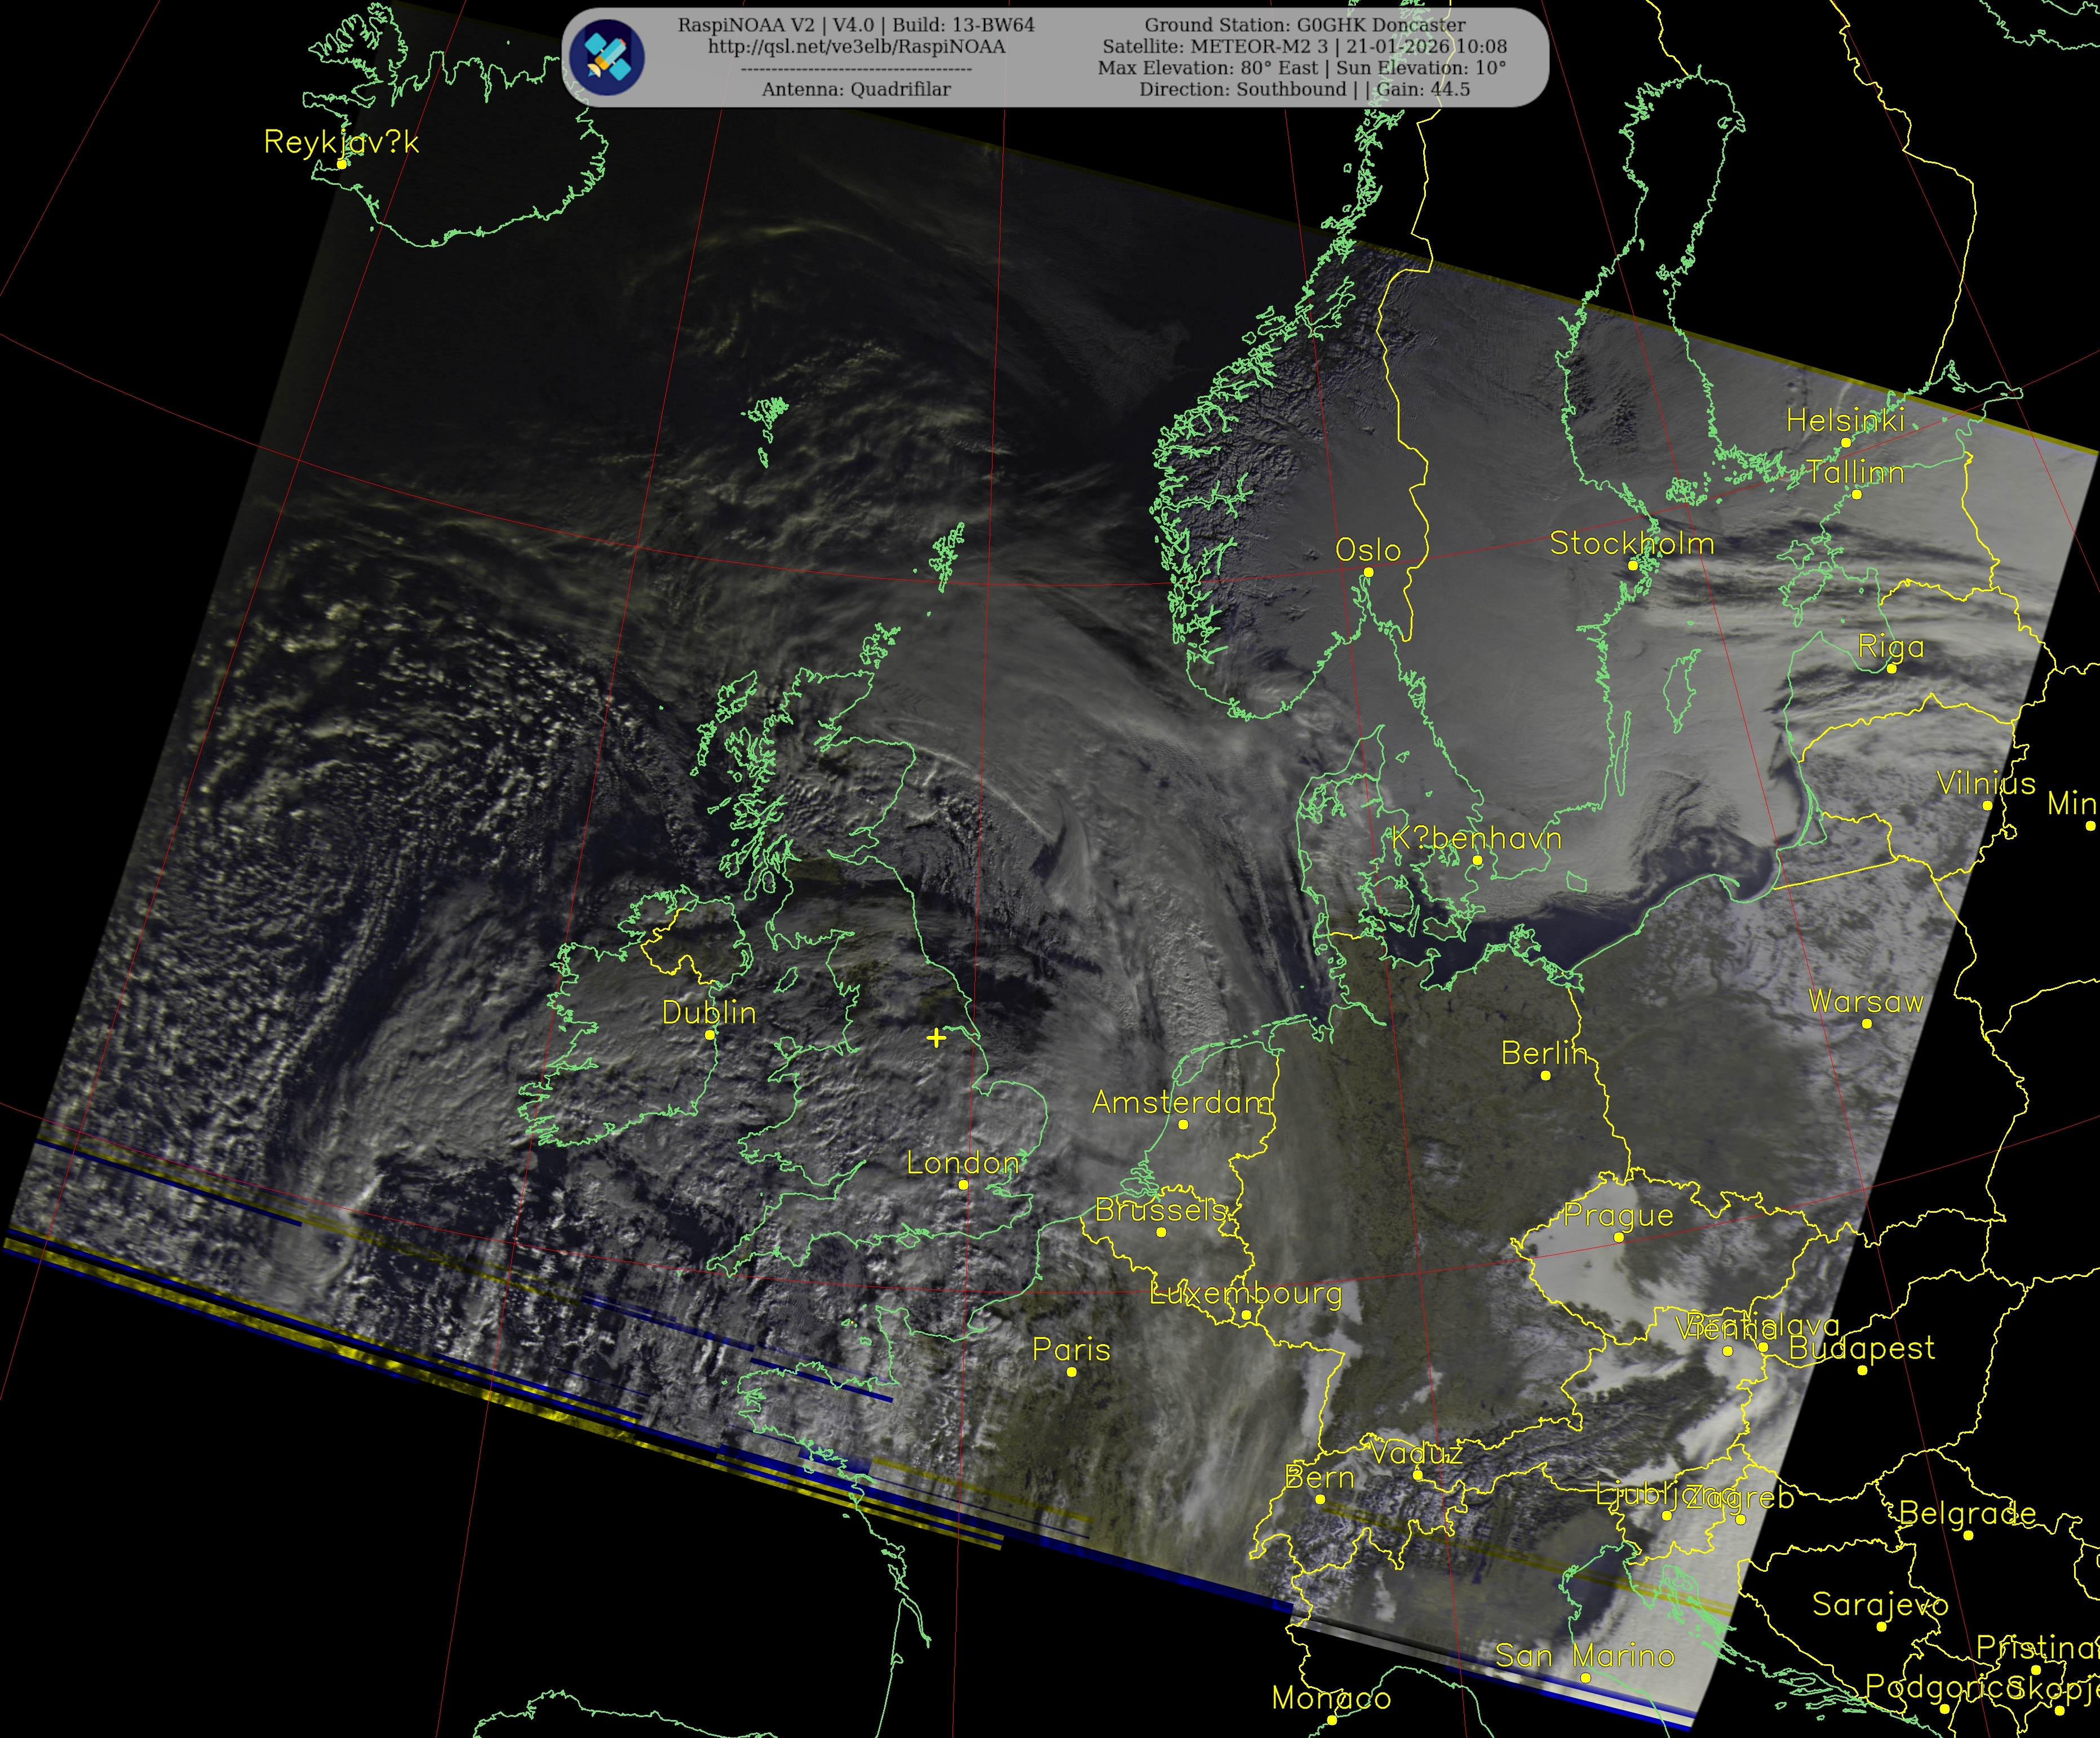
Task: Click the Oslo city marker dot
Action: 1368,573
